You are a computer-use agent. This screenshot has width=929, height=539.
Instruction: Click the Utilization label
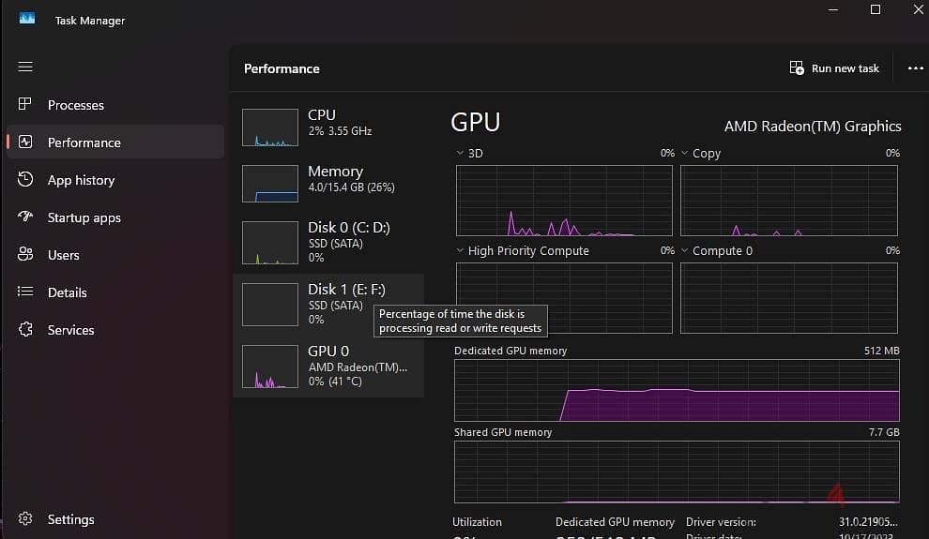point(477,522)
